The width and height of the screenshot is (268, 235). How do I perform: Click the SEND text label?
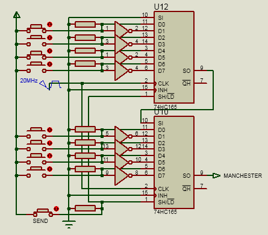[x=40, y=221]
